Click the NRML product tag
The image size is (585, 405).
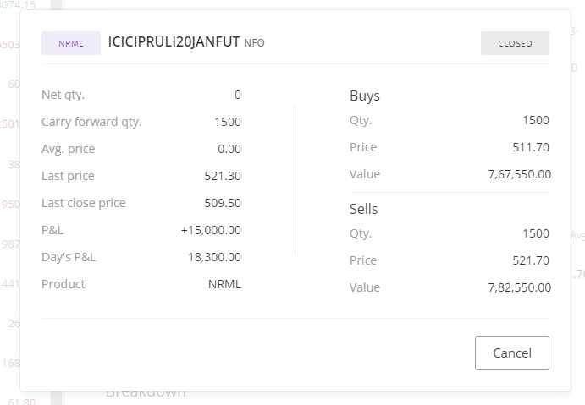71,43
